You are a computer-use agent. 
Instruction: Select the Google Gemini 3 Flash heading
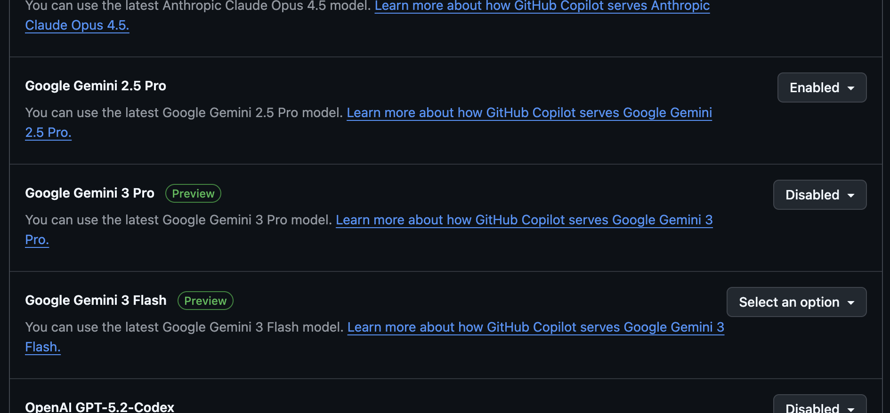[x=96, y=300]
